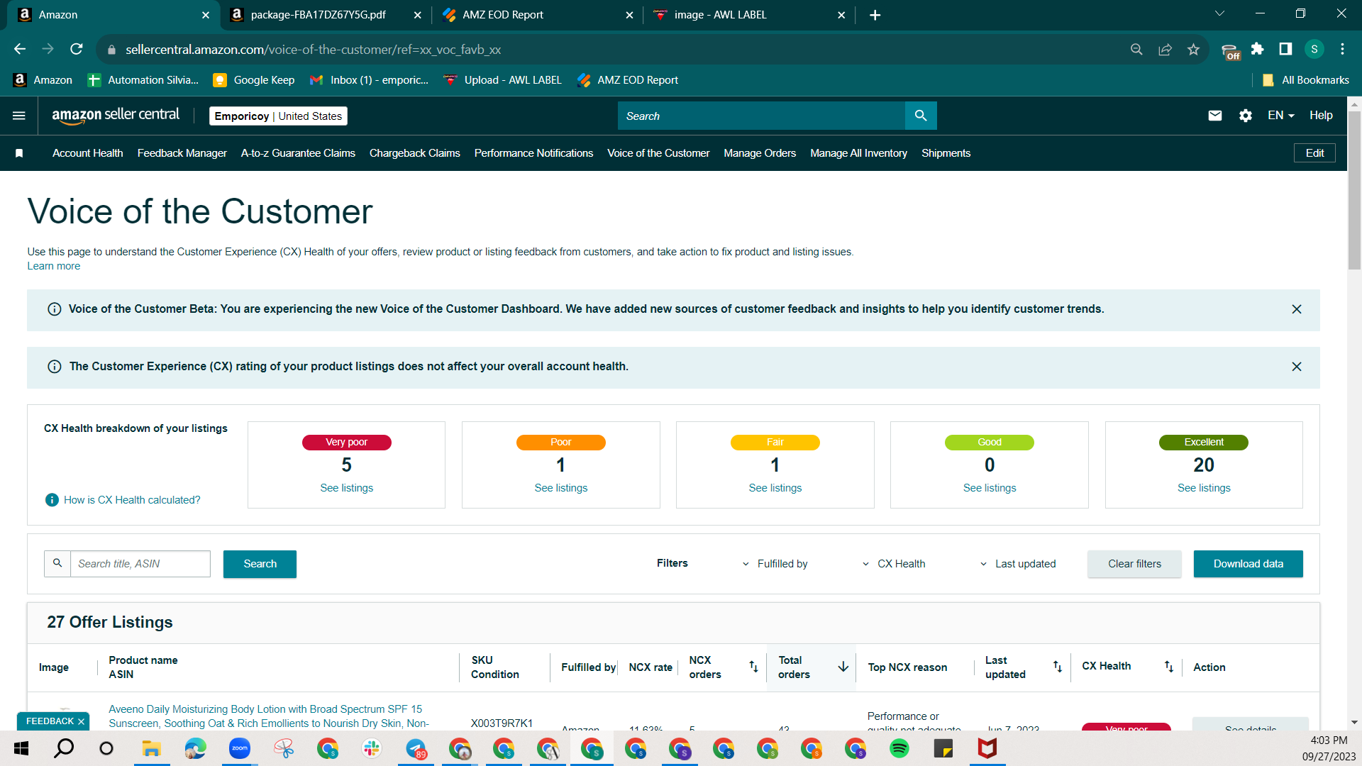This screenshot has width=1362, height=766.
Task: Sort by NCX orders column arrows
Action: 753,667
